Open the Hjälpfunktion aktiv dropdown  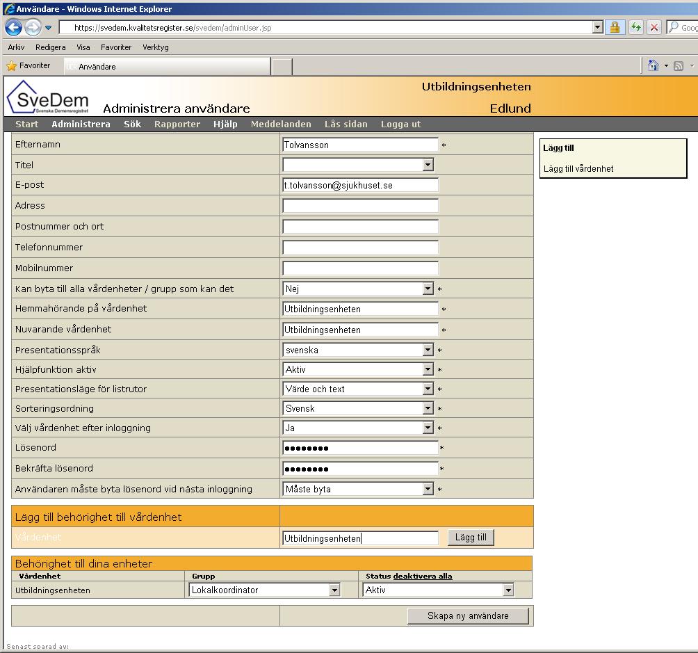click(x=358, y=369)
